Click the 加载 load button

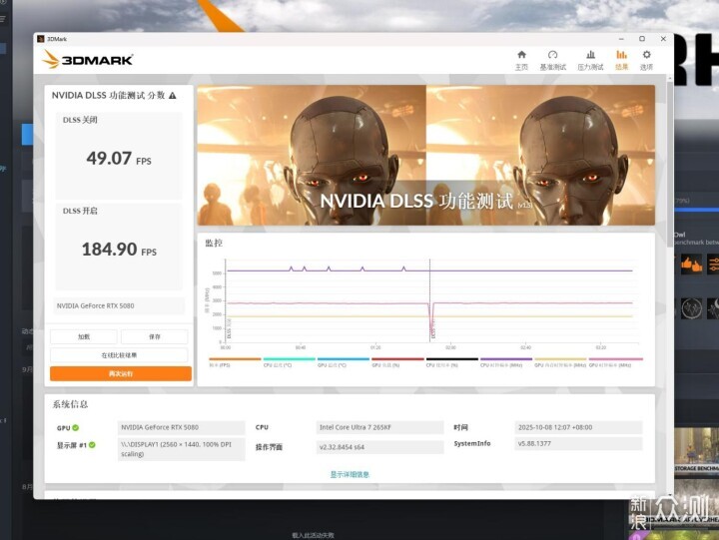84,337
